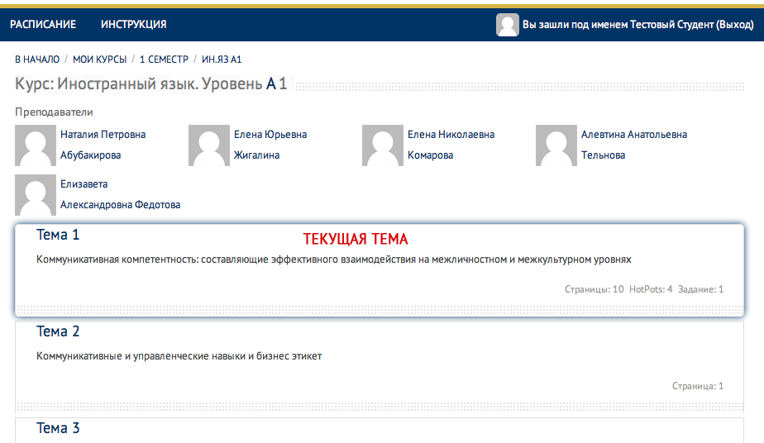
Task: Open avatar of Елена Николаевна Комарова
Action: pyautogui.click(x=383, y=145)
